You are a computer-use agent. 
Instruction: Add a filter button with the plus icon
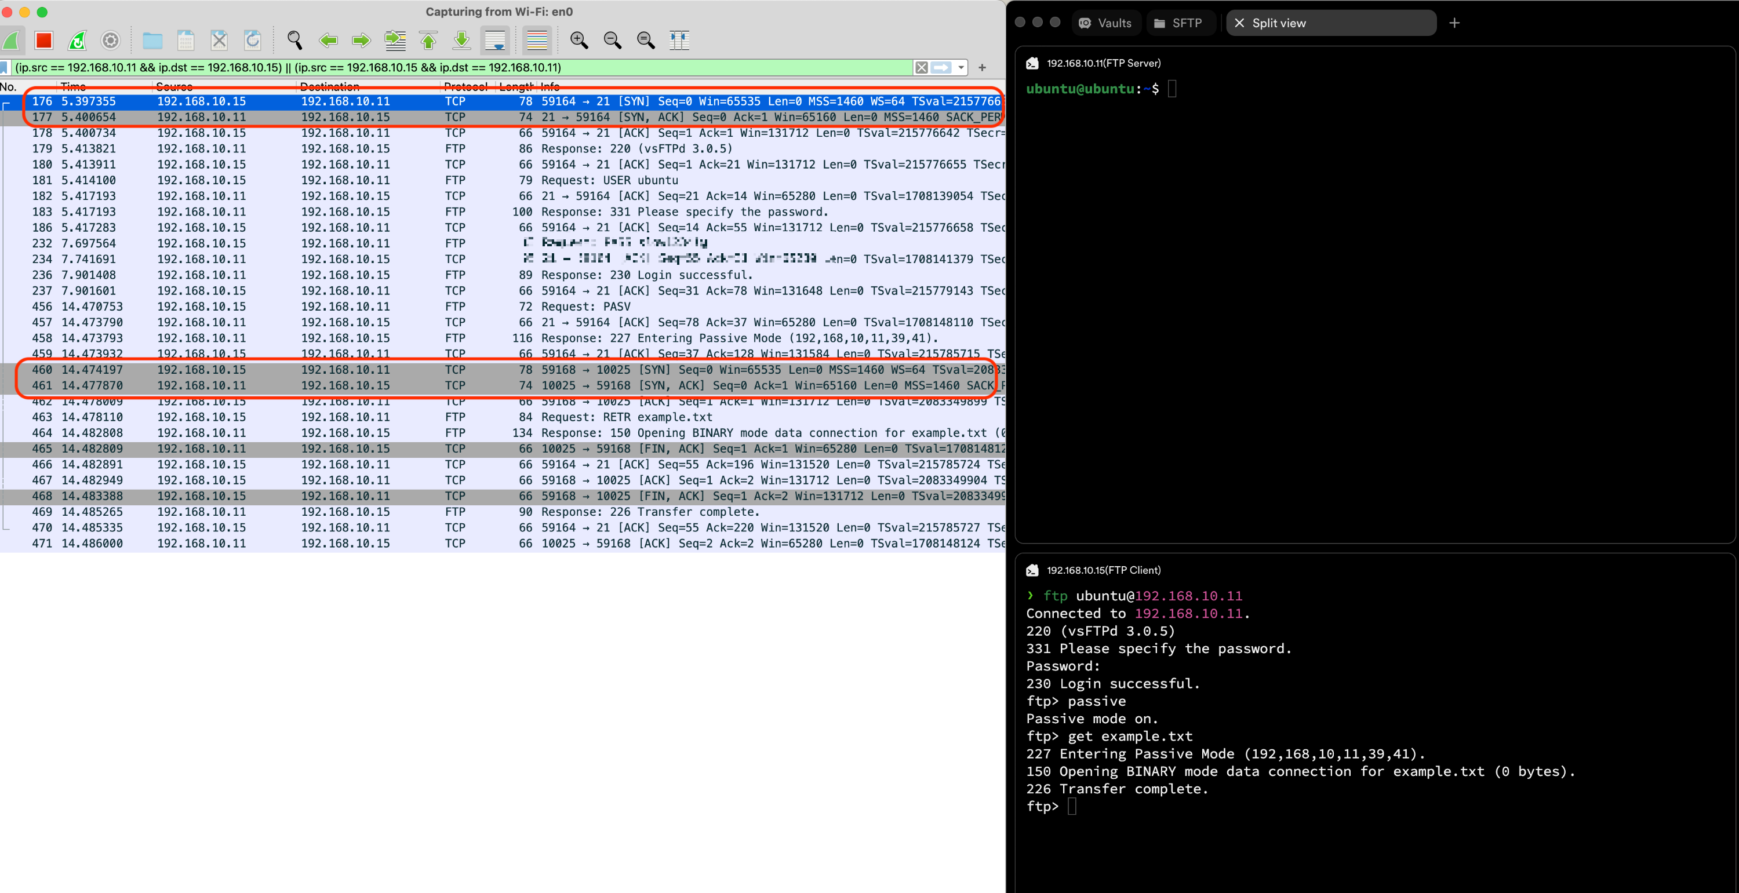click(x=982, y=67)
